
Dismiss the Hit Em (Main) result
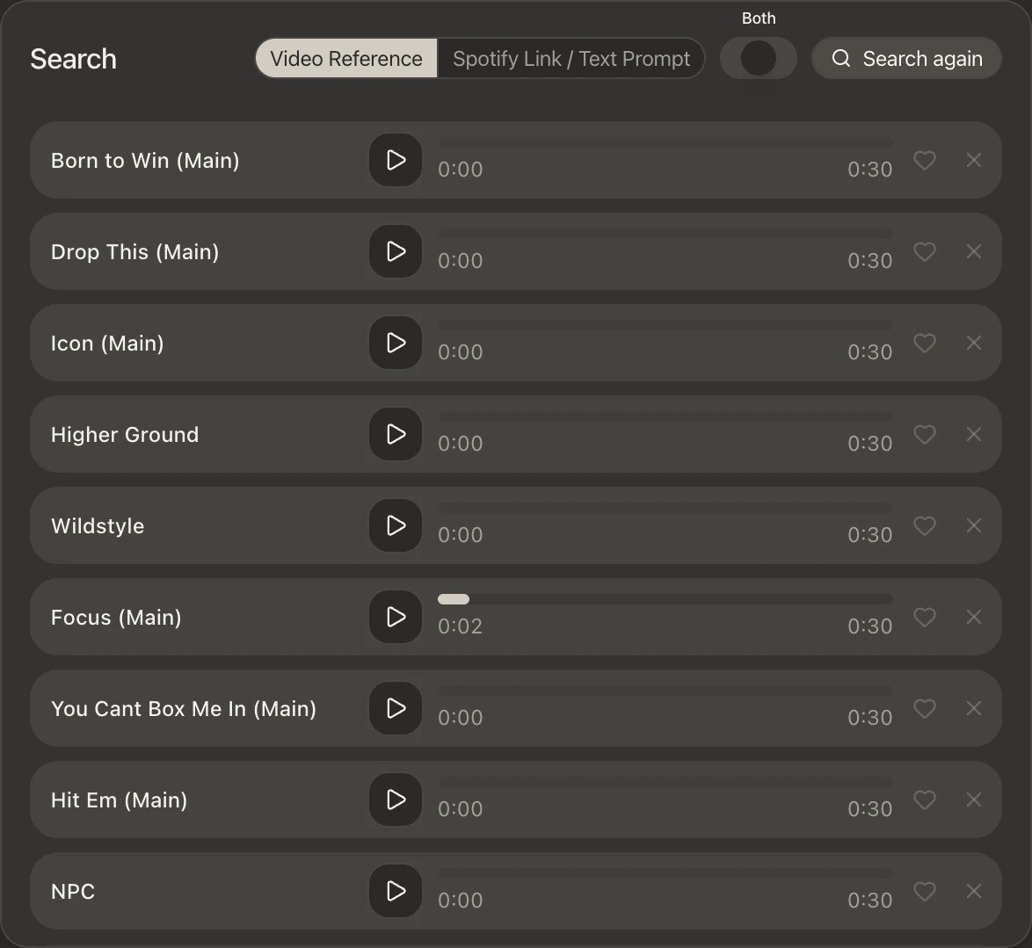point(974,800)
